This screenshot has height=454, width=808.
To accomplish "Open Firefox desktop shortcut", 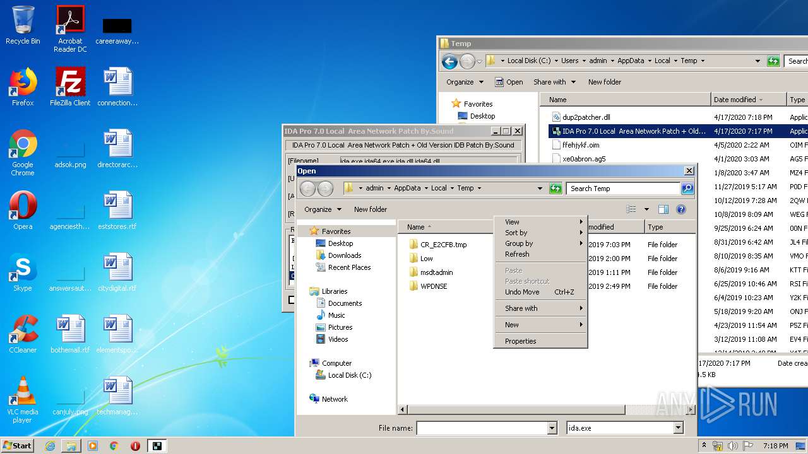I will 23,87.
